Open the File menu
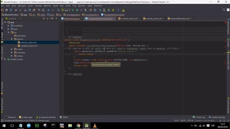This screenshot has width=230, height=129. [3, 6]
